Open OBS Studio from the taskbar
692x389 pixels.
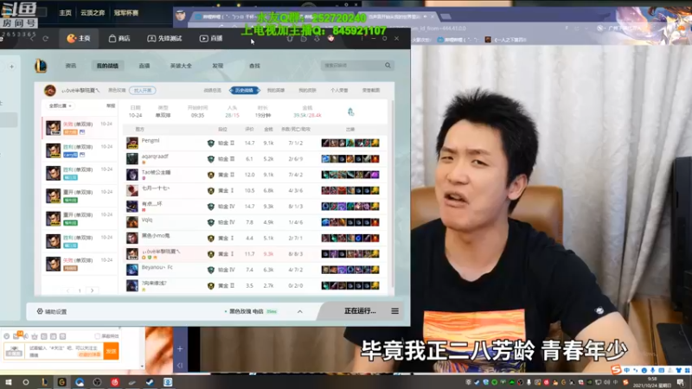click(x=97, y=382)
